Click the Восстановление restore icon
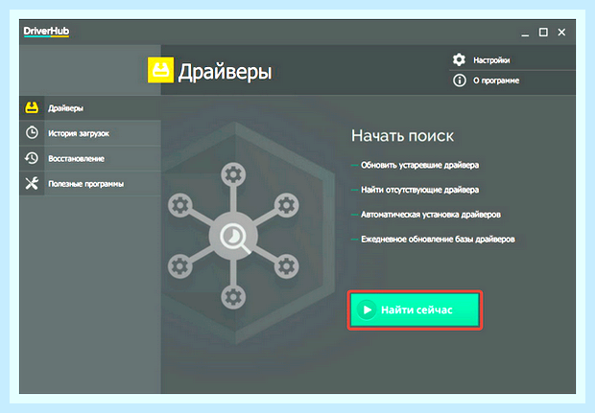Image resolution: width=595 pixels, height=413 pixels. click(x=32, y=158)
